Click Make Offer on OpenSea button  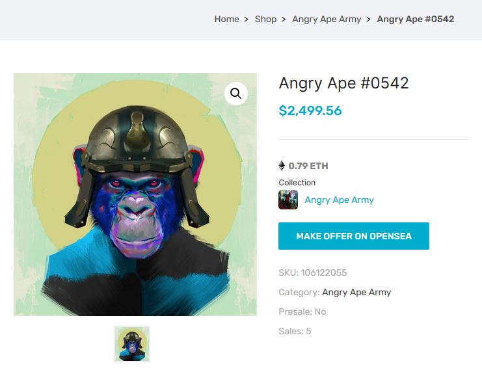(x=354, y=236)
